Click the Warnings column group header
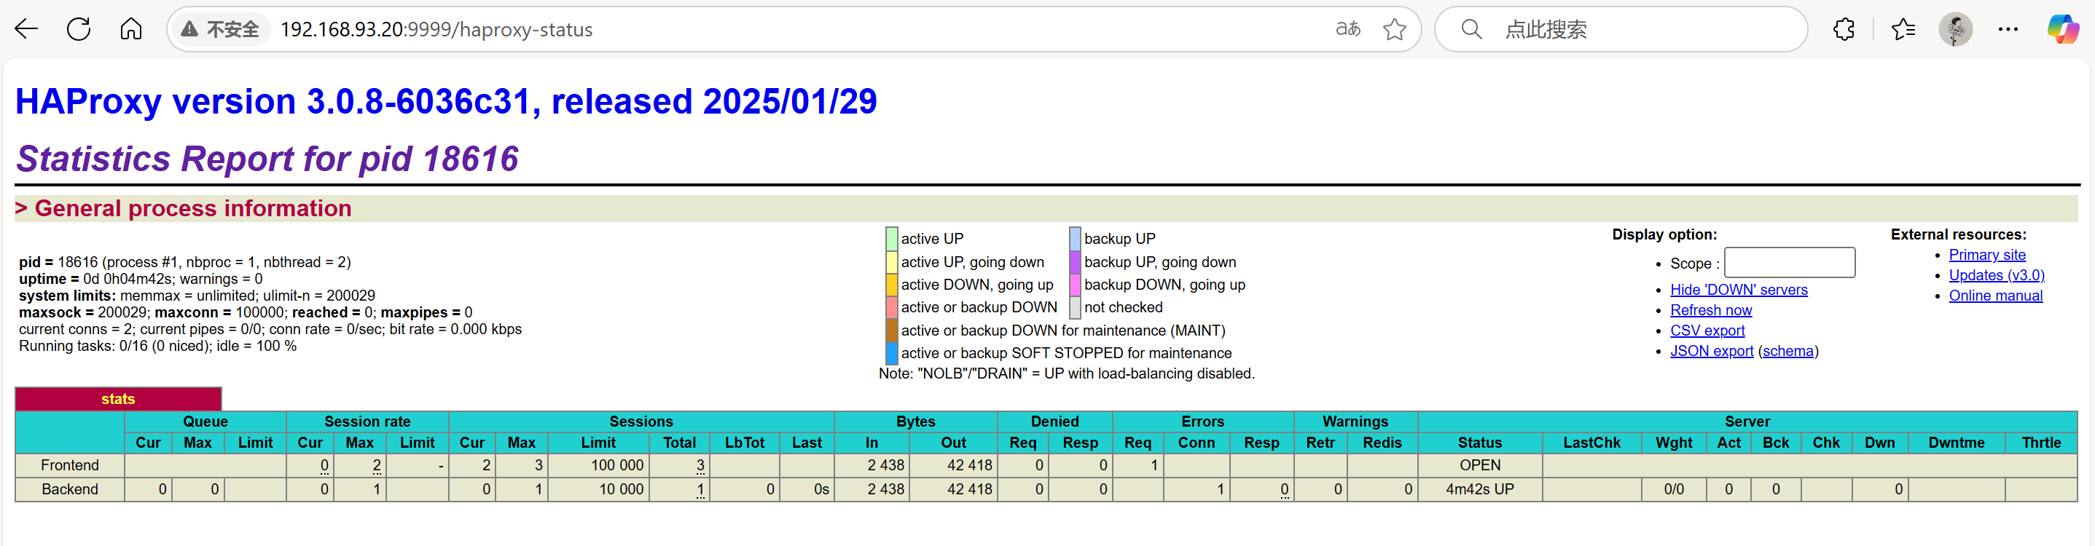The height and width of the screenshot is (546, 2095). (x=1355, y=422)
